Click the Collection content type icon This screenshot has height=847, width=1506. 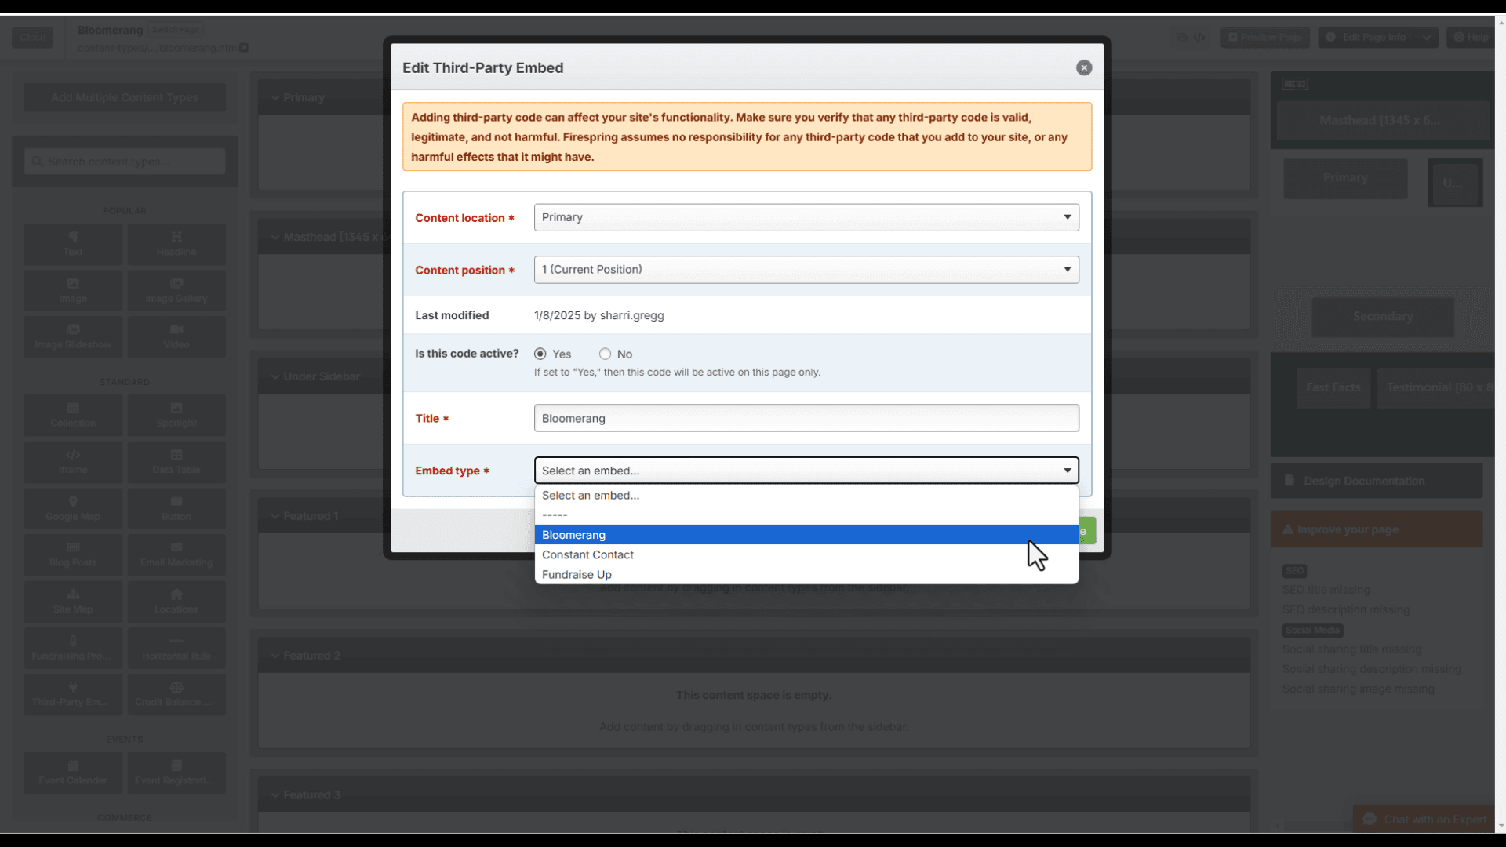pyautogui.click(x=73, y=415)
